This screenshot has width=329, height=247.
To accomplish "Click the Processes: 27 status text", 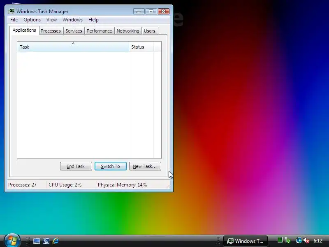I will (22, 185).
